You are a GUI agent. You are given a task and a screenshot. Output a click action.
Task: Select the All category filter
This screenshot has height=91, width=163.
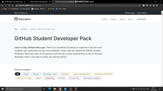(18, 74)
